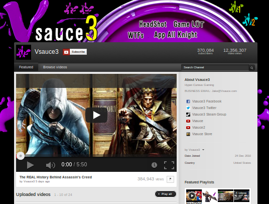
Task: Click the BUSINESS EMAIL text line
Action: 211,91
